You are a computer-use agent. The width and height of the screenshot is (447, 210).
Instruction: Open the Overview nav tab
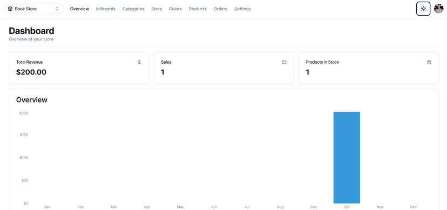click(79, 9)
